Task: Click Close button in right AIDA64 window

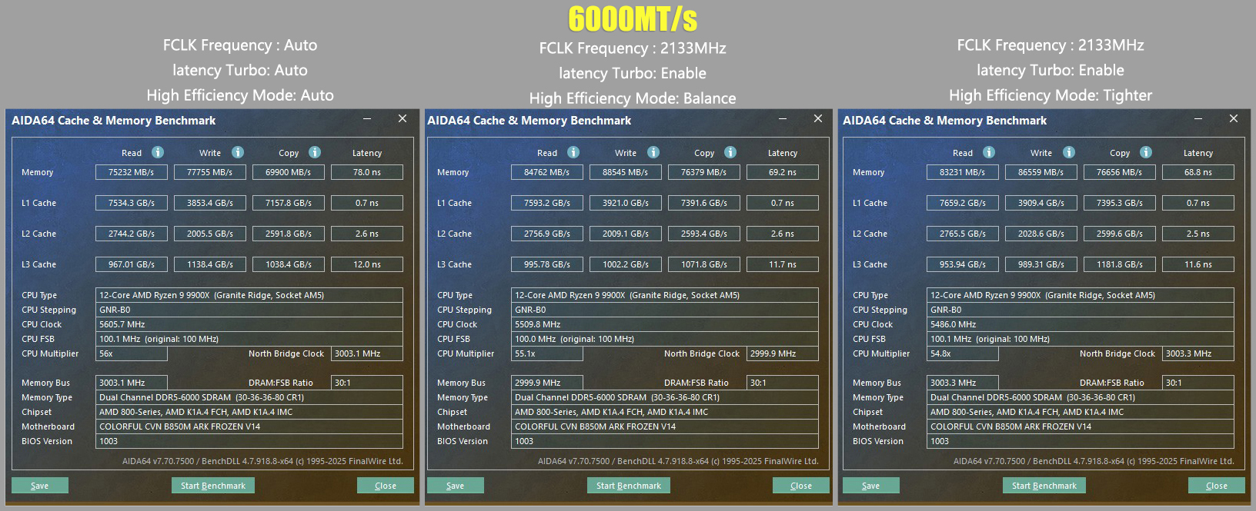Action: coord(1217,486)
